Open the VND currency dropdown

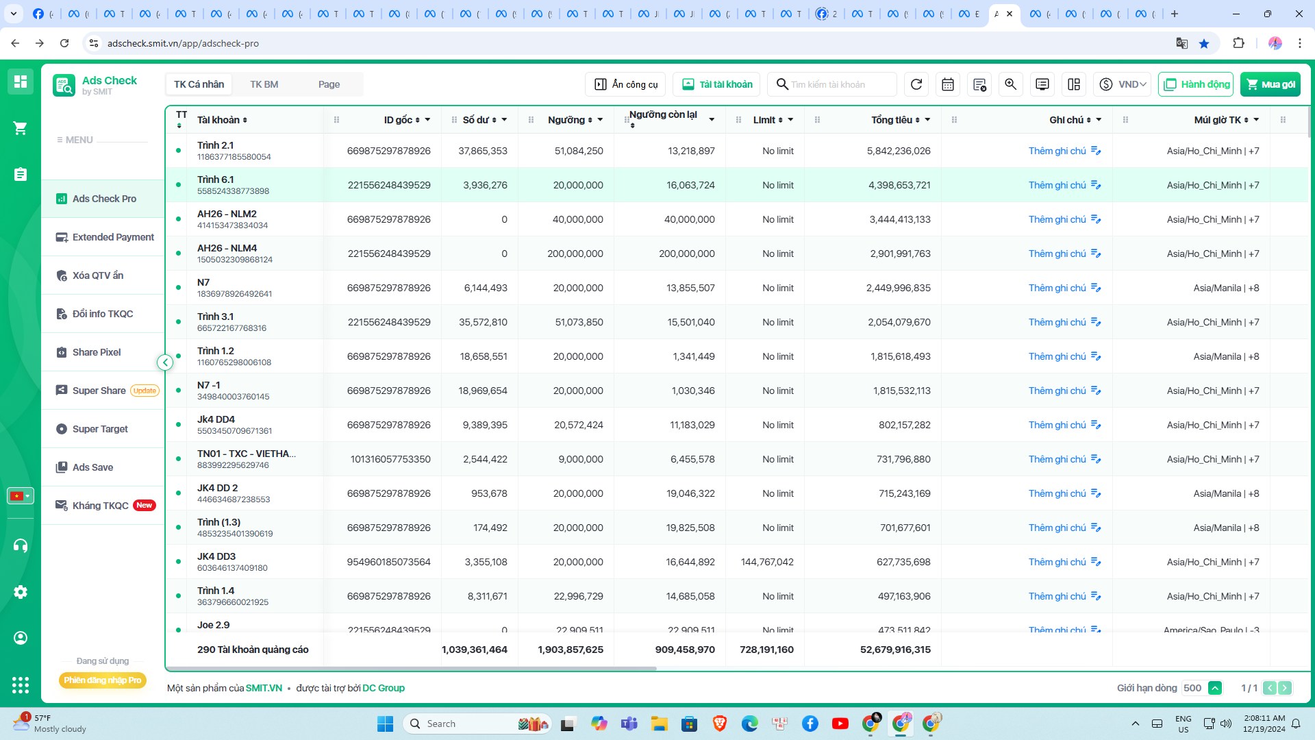pos(1122,84)
